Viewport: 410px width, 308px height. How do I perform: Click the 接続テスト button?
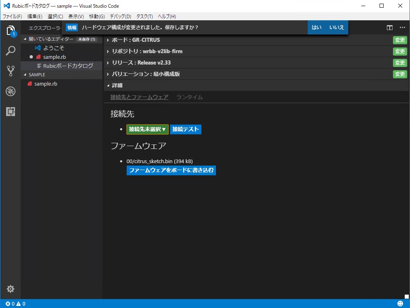(186, 129)
